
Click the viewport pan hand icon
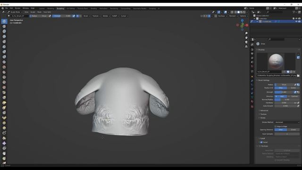pyautogui.click(x=246, y=38)
